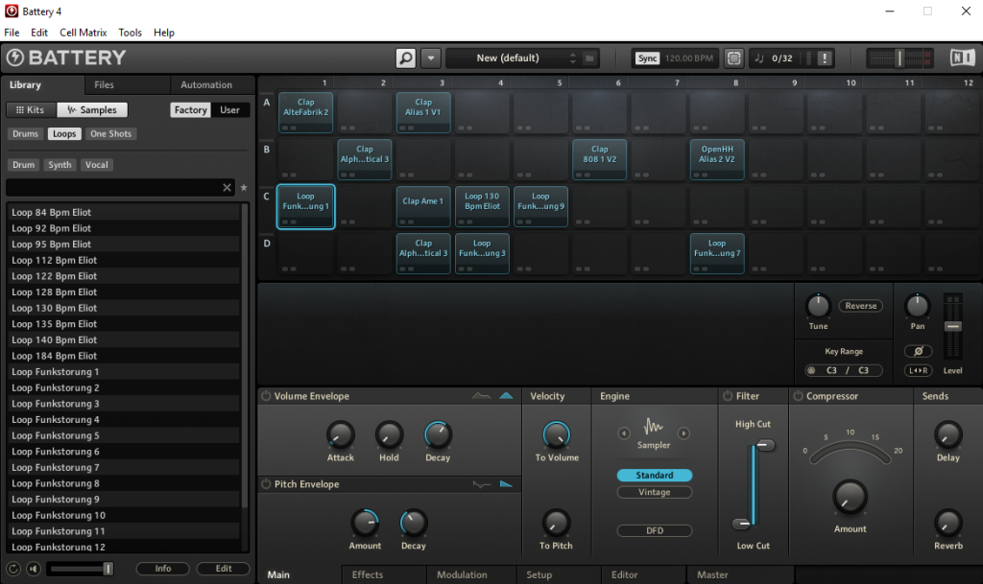983x584 pixels.
Task: Toggle the phase invert button
Action: coord(919,351)
